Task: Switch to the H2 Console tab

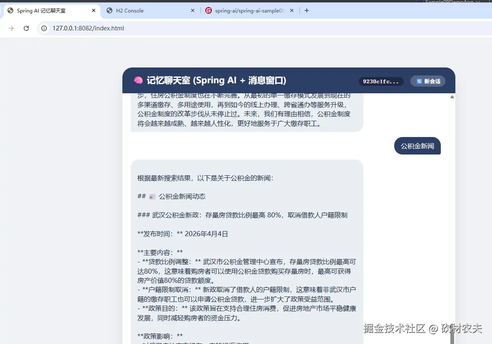Action: [151, 11]
